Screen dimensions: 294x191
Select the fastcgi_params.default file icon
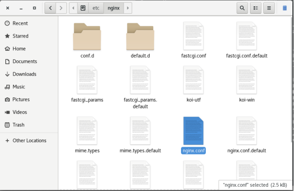[x=140, y=80]
